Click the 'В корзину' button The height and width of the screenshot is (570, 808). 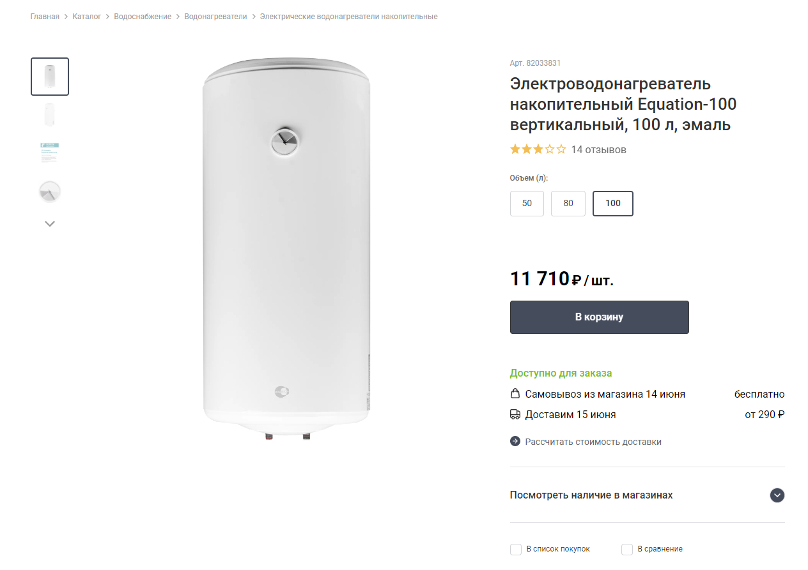pos(599,317)
